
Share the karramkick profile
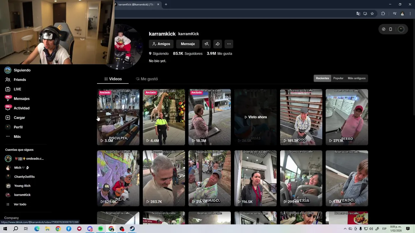(218, 44)
